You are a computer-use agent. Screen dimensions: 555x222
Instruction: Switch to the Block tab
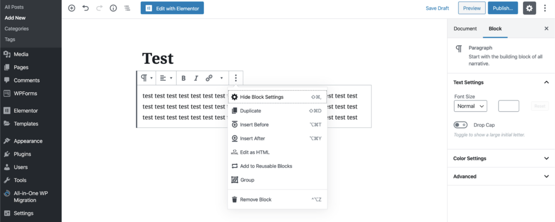[x=495, y=29]
